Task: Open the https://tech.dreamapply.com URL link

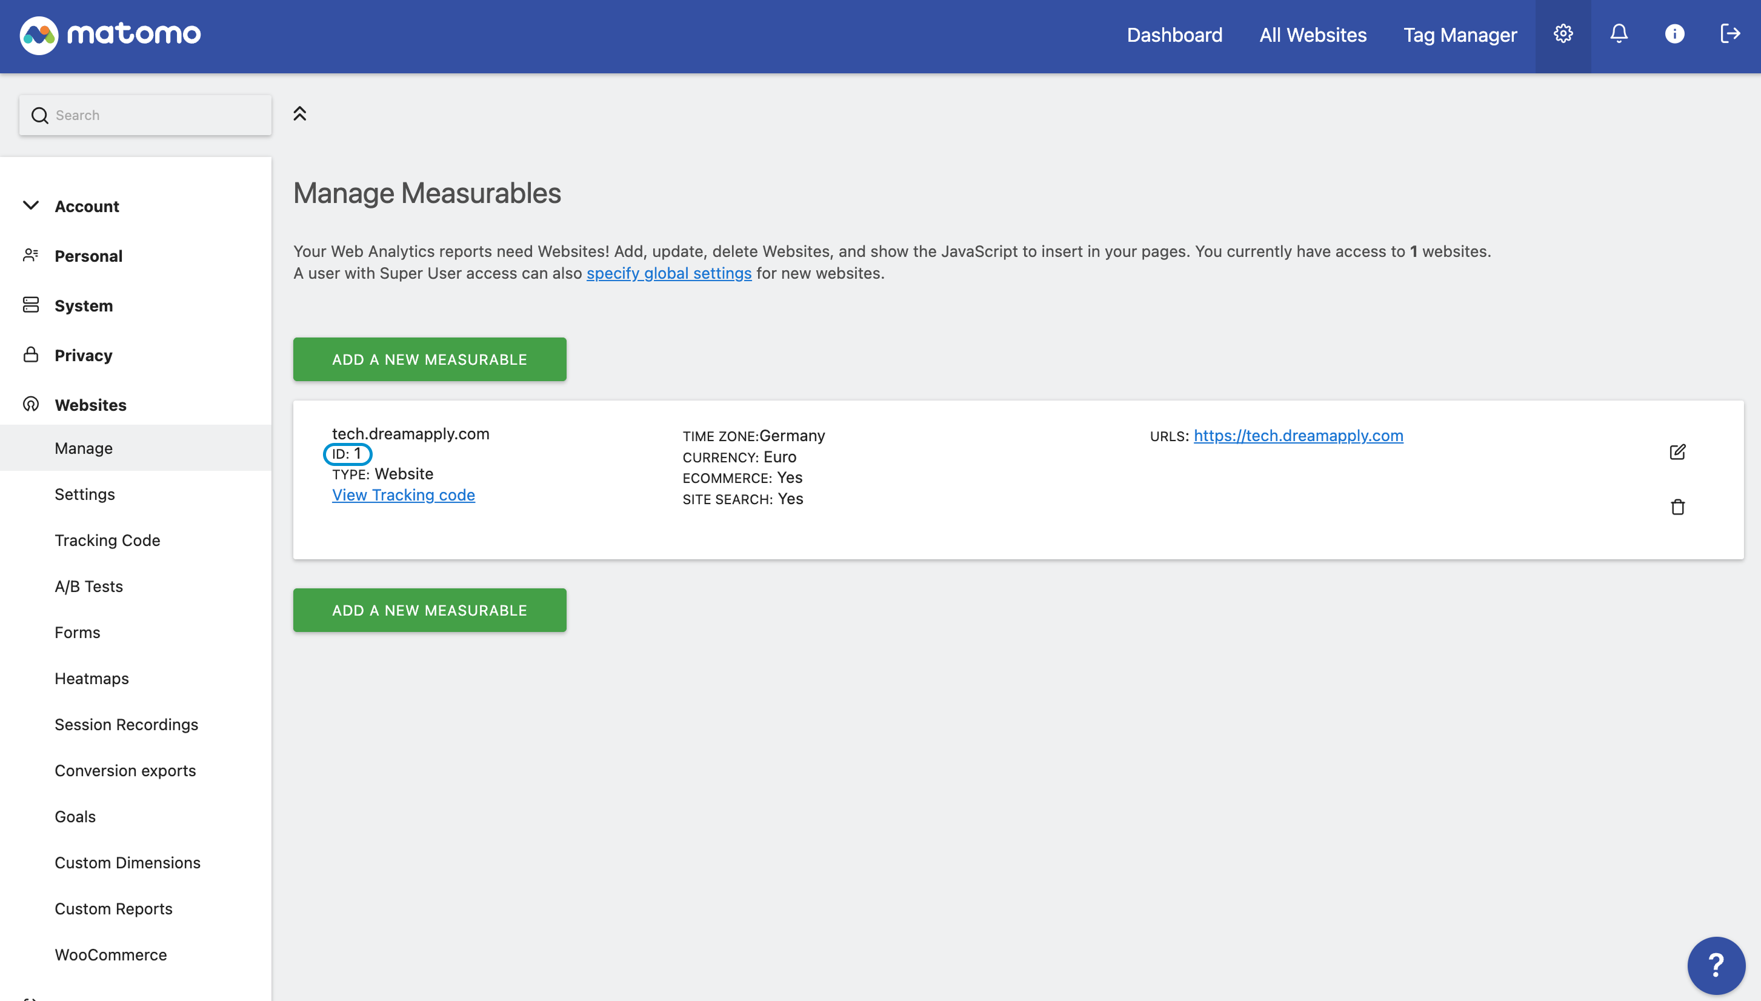Action: click(1299, 436)
